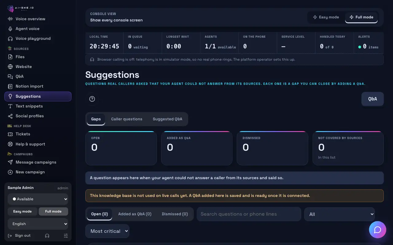The width and height of the screenshot is (393, 245).
Task: Click the Agent voice microphone icon
Action: pyautogui.click(x=10, y=29)
